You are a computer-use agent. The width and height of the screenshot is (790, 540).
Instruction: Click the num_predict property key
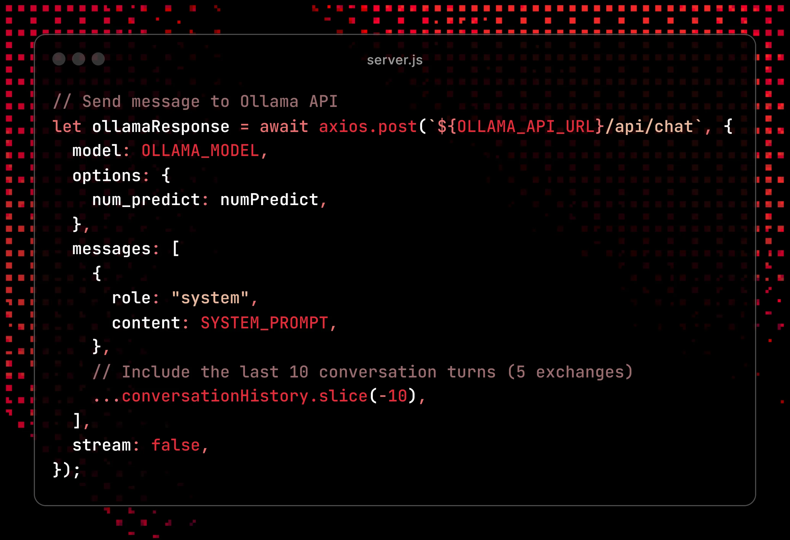point(146,199)
